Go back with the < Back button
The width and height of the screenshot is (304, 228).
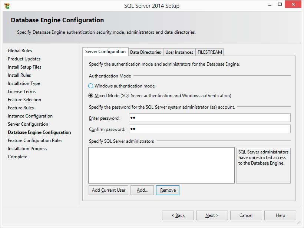[178, 215]
